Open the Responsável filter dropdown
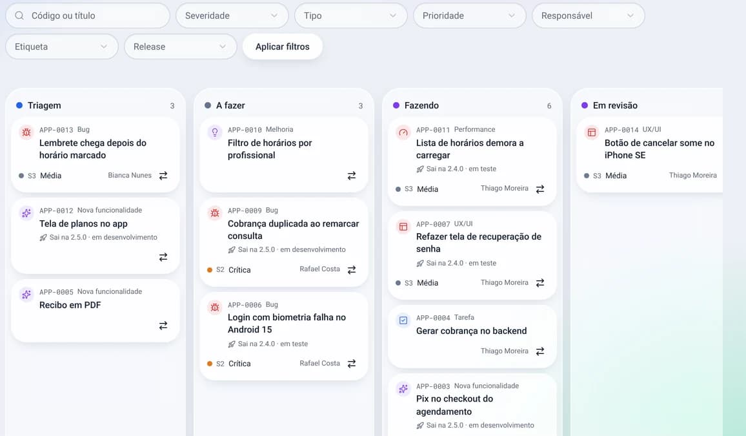Image resolution: width=746 pixels, height=436 pixels. click(589, 16)
